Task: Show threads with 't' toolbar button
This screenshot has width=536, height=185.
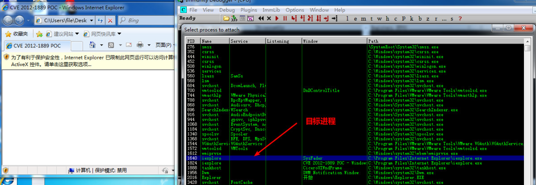Action: (371, 18)
